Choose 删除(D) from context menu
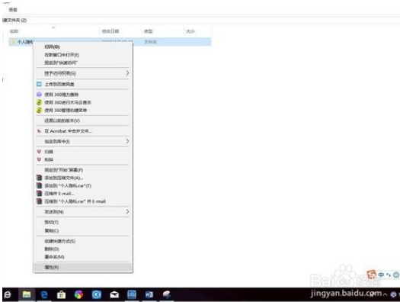 click(52, 249)
